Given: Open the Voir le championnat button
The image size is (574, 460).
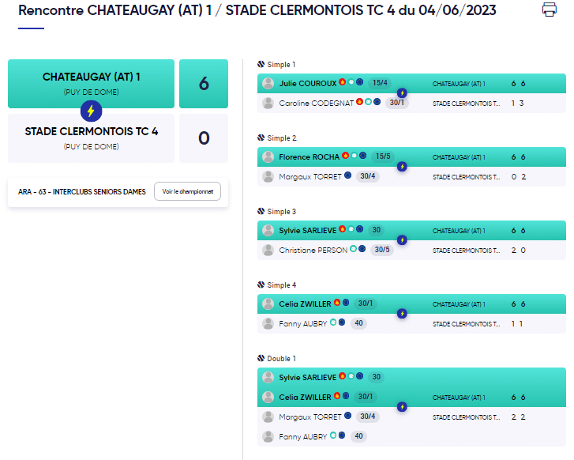Looking at the screenshot, I should point(187,191).
